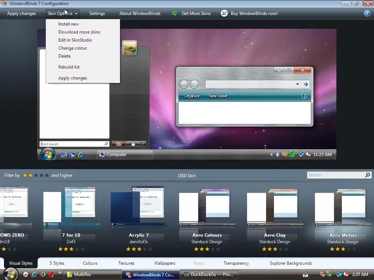Viewport: 374px width, 280px height.
Task: Click the help icon in preview Organize bar
Action: tap(304, 96)
